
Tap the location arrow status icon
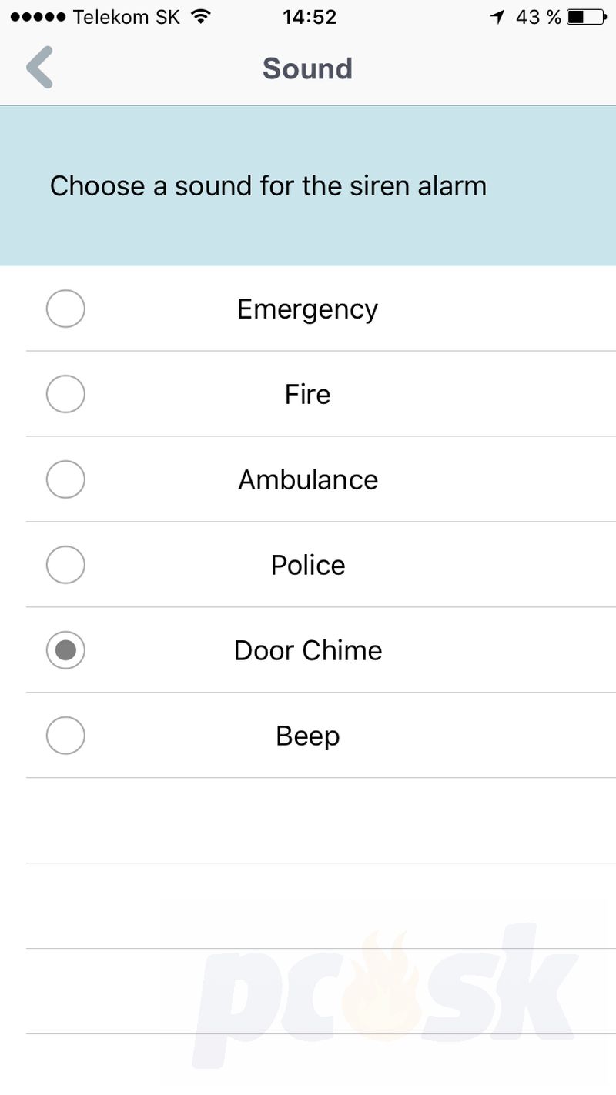[497, 17]
